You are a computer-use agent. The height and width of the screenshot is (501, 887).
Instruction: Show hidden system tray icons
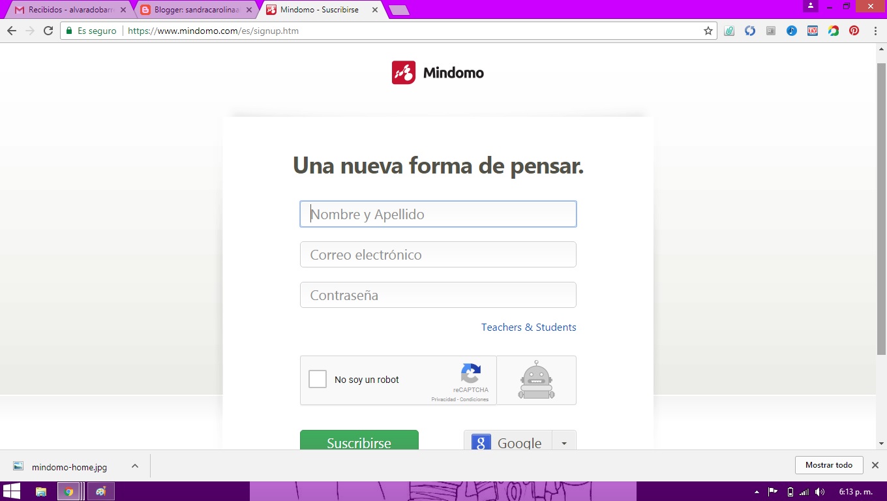click(757, 491)
